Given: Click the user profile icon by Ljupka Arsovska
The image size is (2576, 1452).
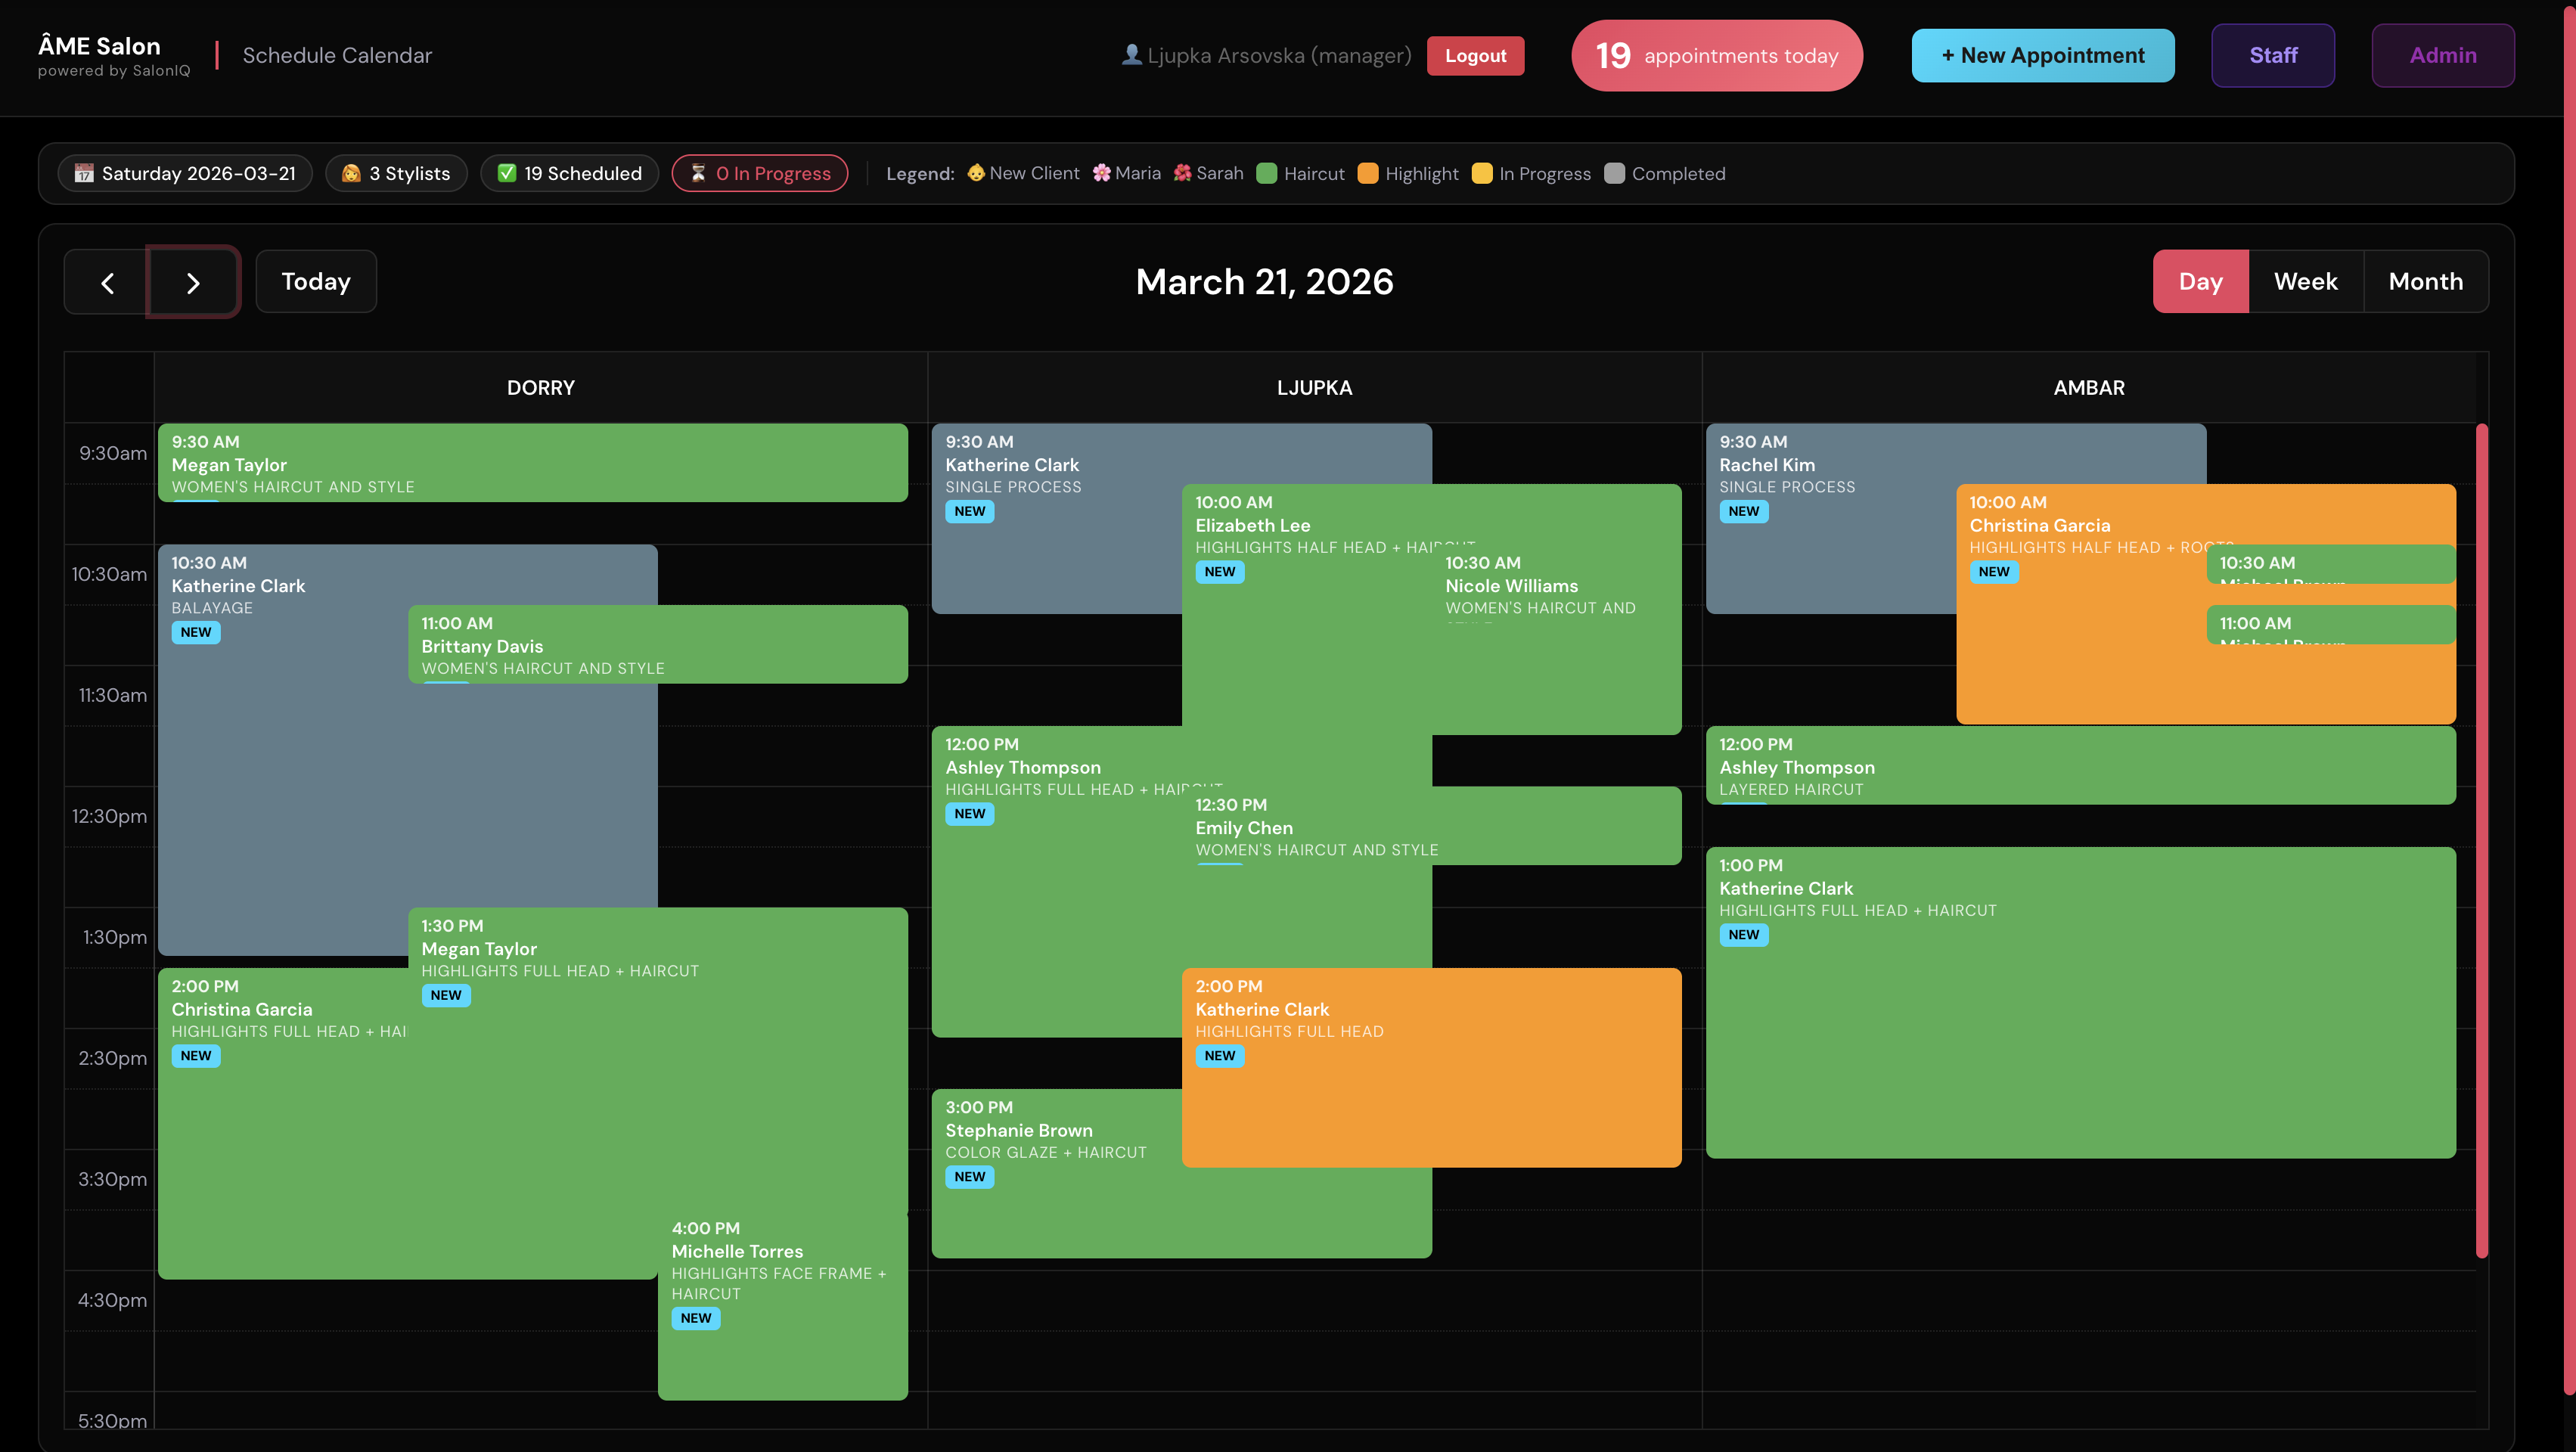Looking at the screenshot, I should [x=1131, y=55].
